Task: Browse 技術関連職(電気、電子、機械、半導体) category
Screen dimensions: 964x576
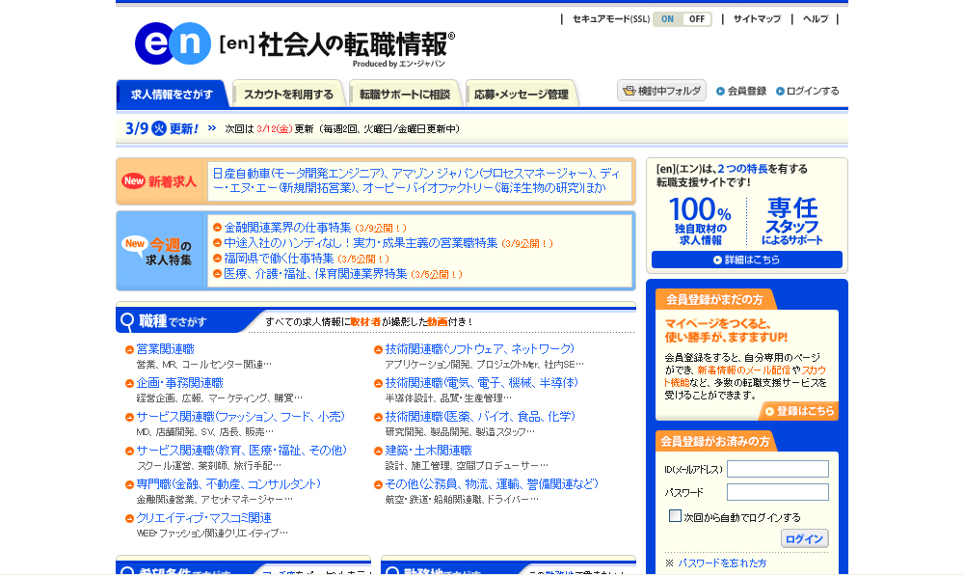Action: click(x=481, y=383)
